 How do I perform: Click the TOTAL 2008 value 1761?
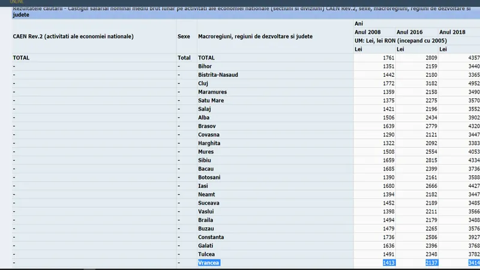click(x=388, y=58)
